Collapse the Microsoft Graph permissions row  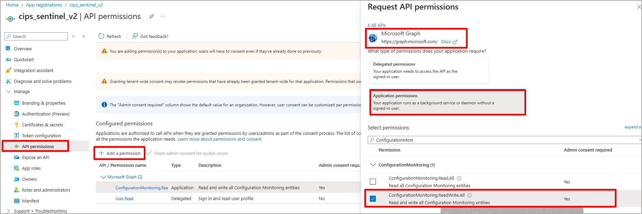[103, 177]
